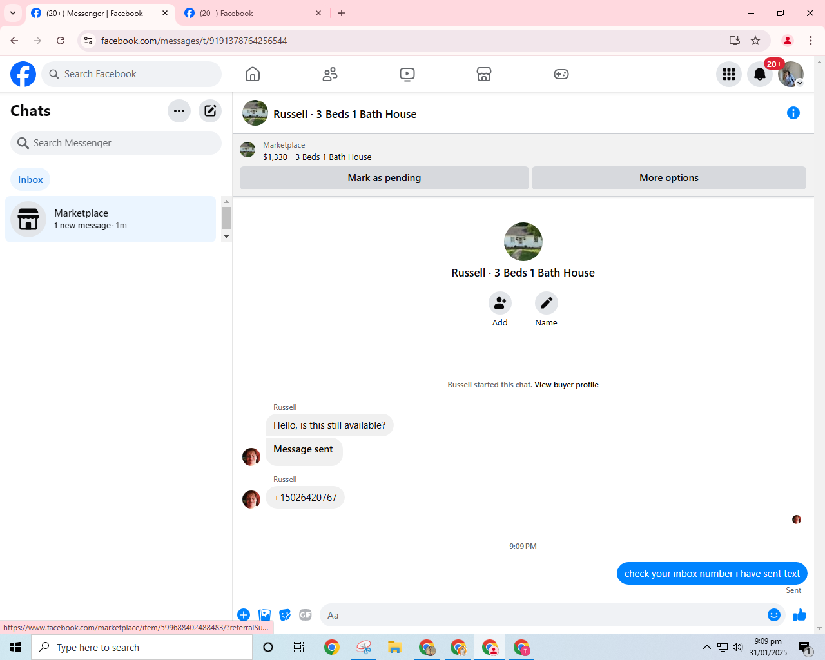Click More options button
Screen dimensions: 825x660
point(669,178)
